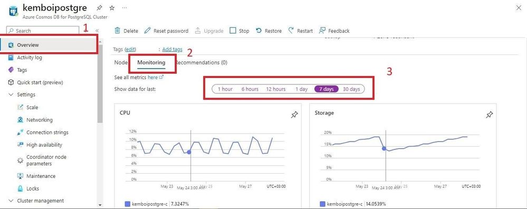527x209 pixels.
Task: Click the CPU chart title
Action: click(124, 113)
